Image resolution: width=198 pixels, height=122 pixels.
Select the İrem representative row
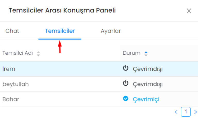99,69
